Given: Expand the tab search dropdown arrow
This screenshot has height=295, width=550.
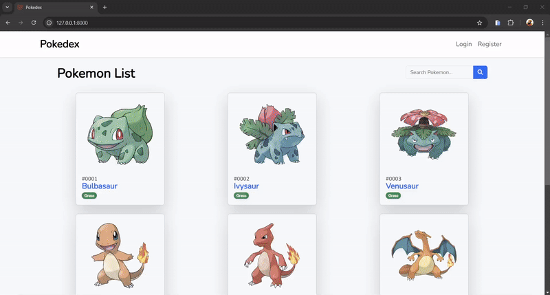Looking at the screenshot, I should tap(6, 7).
